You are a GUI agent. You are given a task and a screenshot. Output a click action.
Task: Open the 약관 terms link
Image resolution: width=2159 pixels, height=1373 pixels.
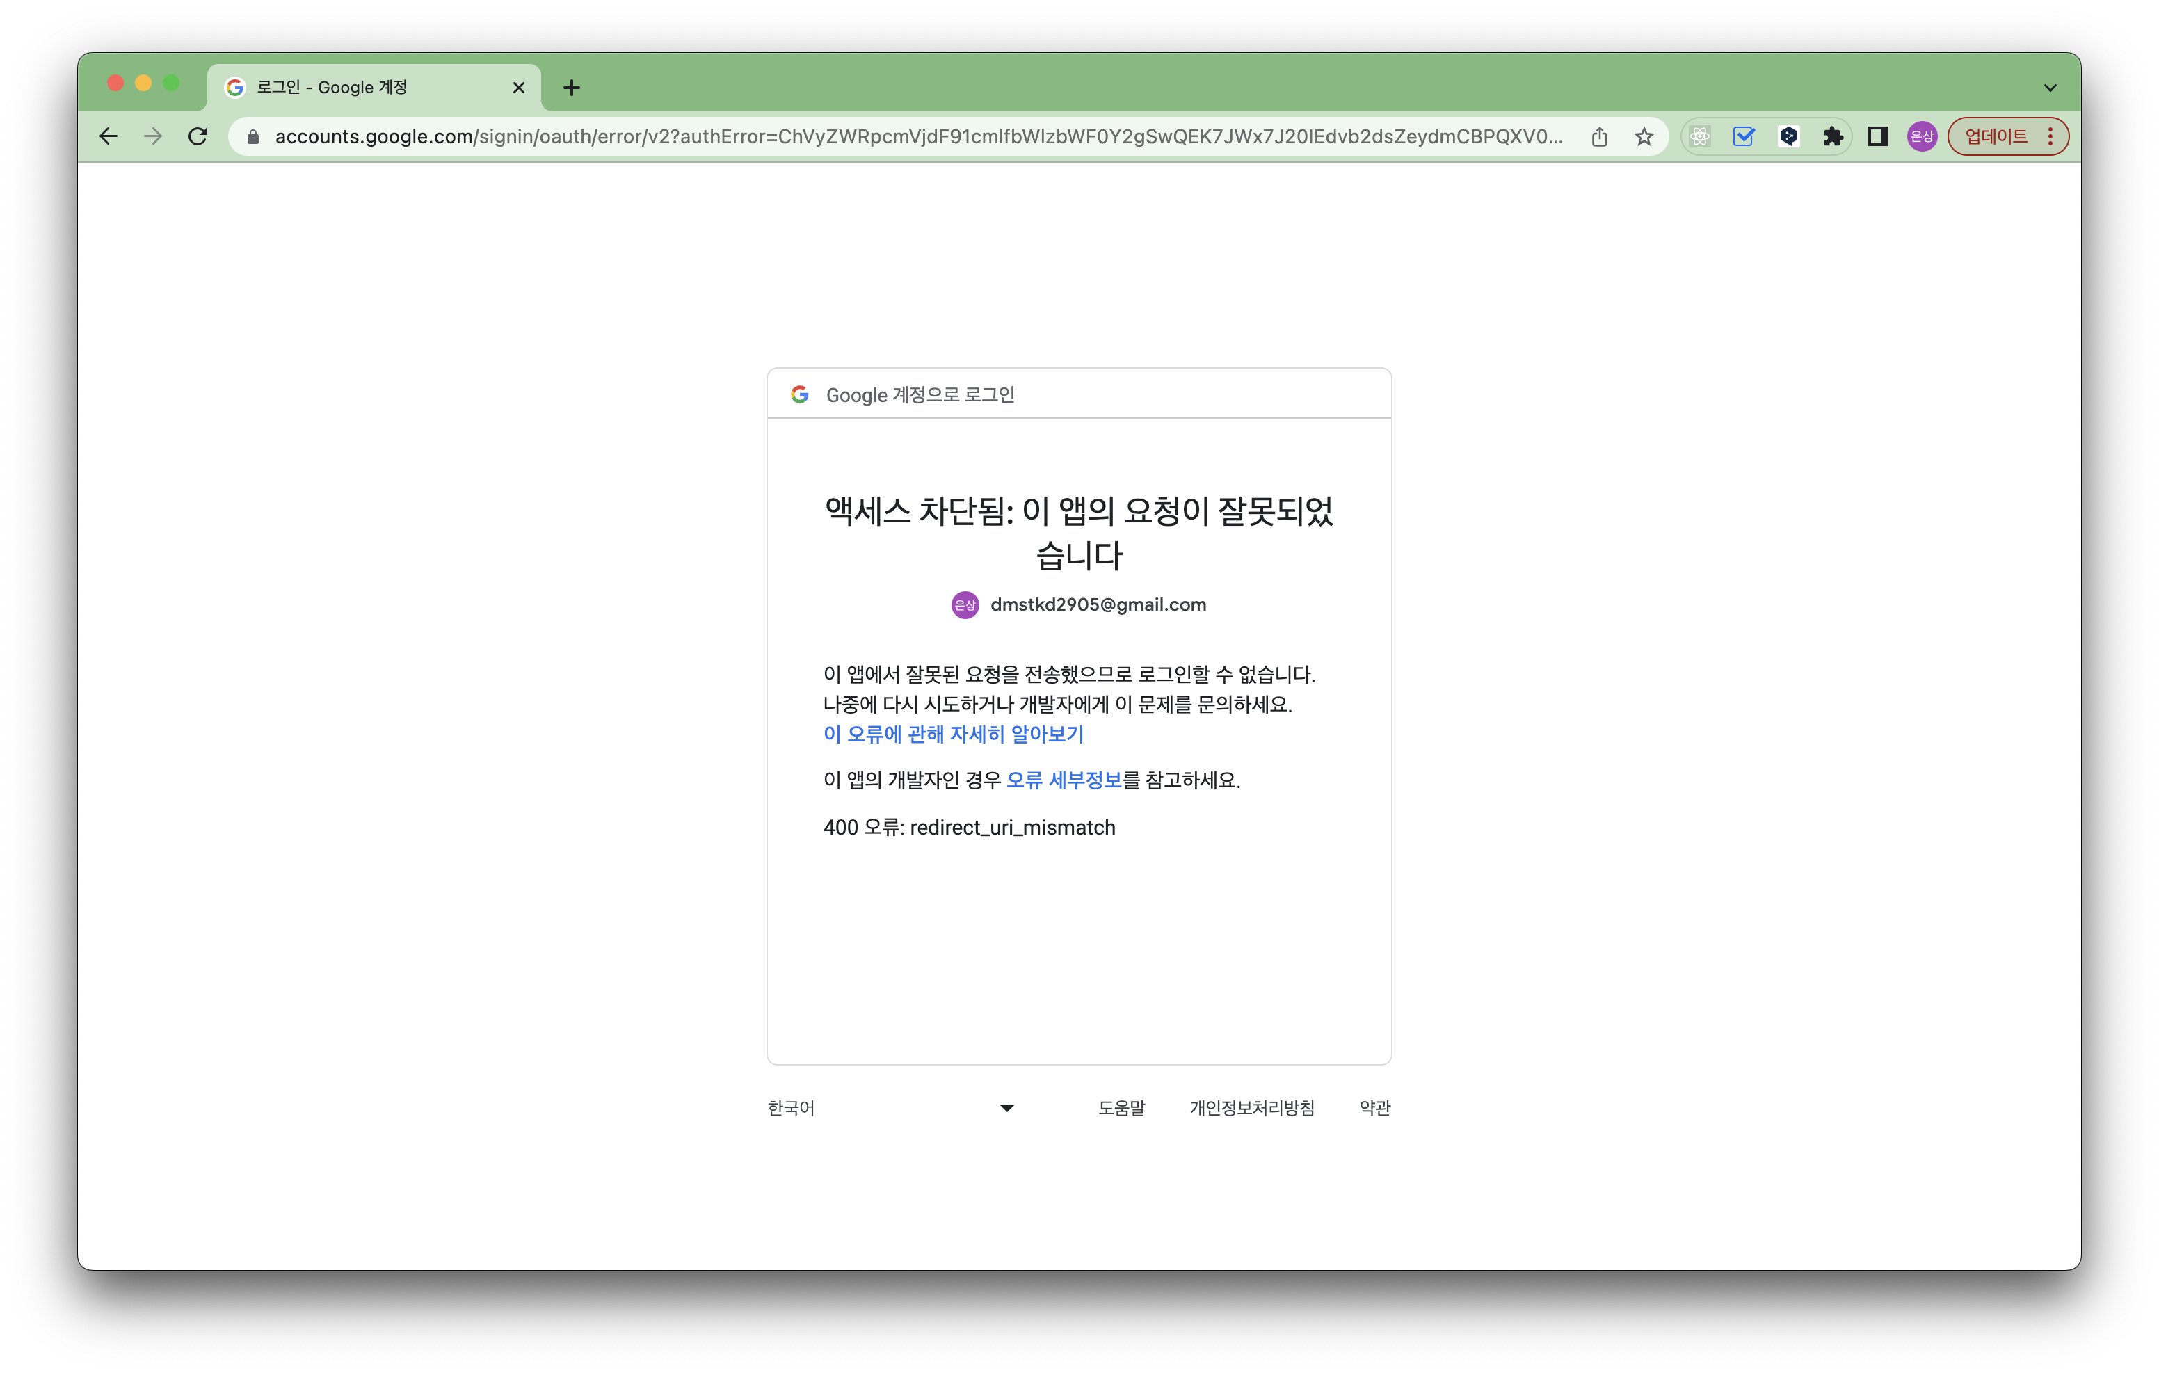coord(1374,1107)
